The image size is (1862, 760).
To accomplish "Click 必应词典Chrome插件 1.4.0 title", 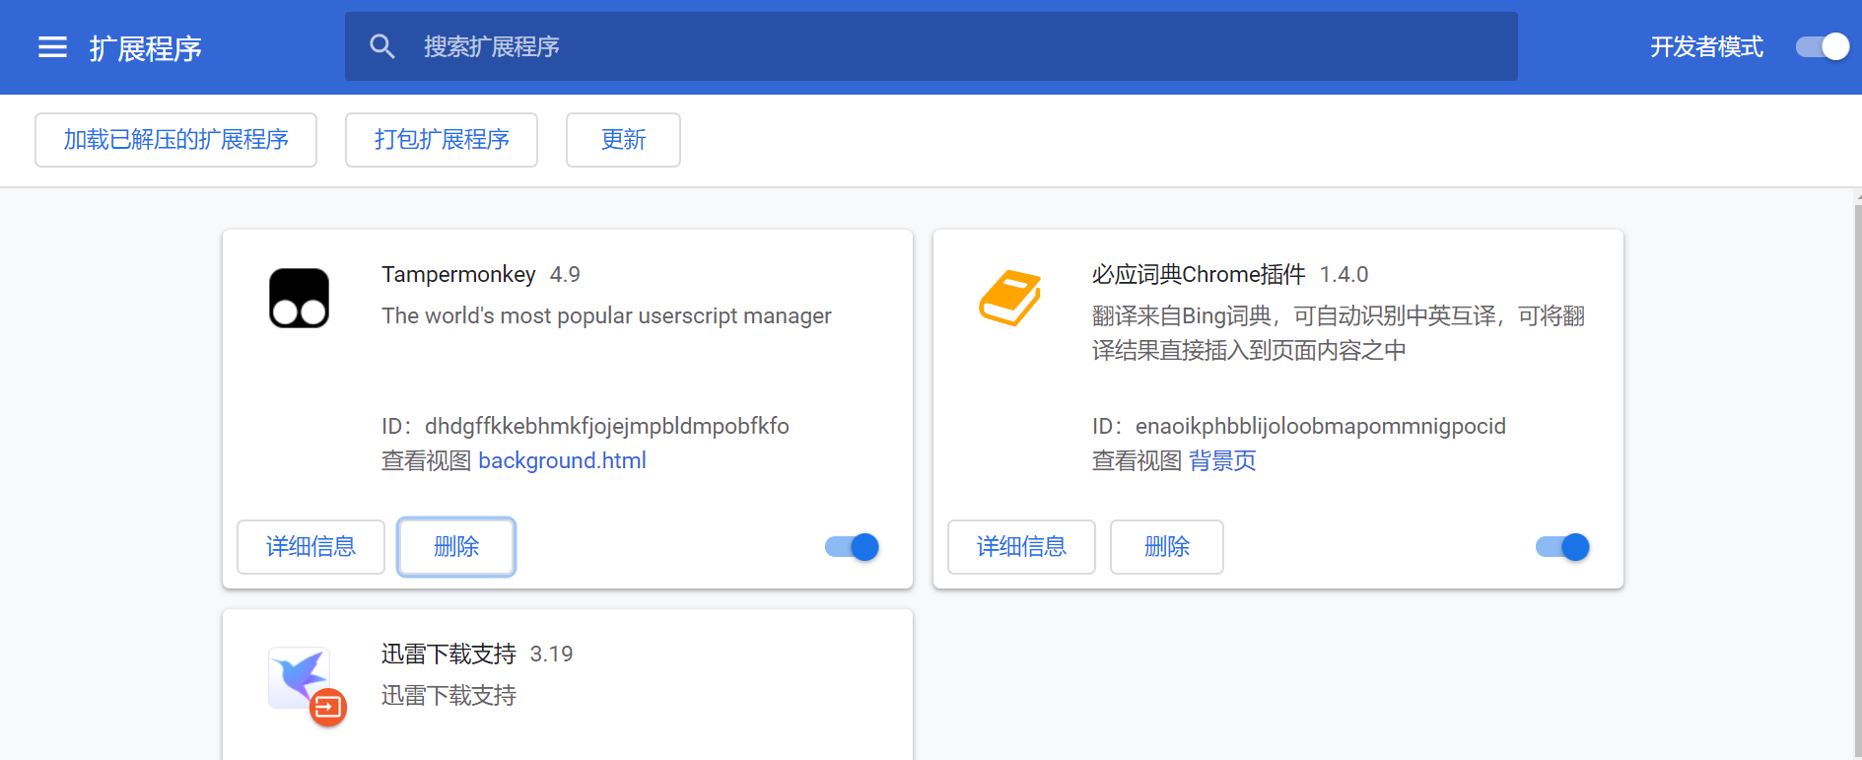I will tap(1230, 274).
